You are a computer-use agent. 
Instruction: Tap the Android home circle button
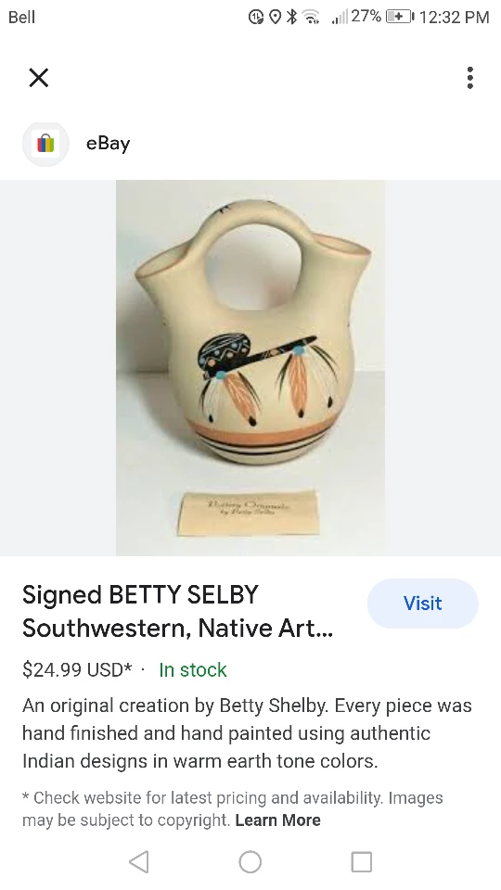tap(250, 861)
